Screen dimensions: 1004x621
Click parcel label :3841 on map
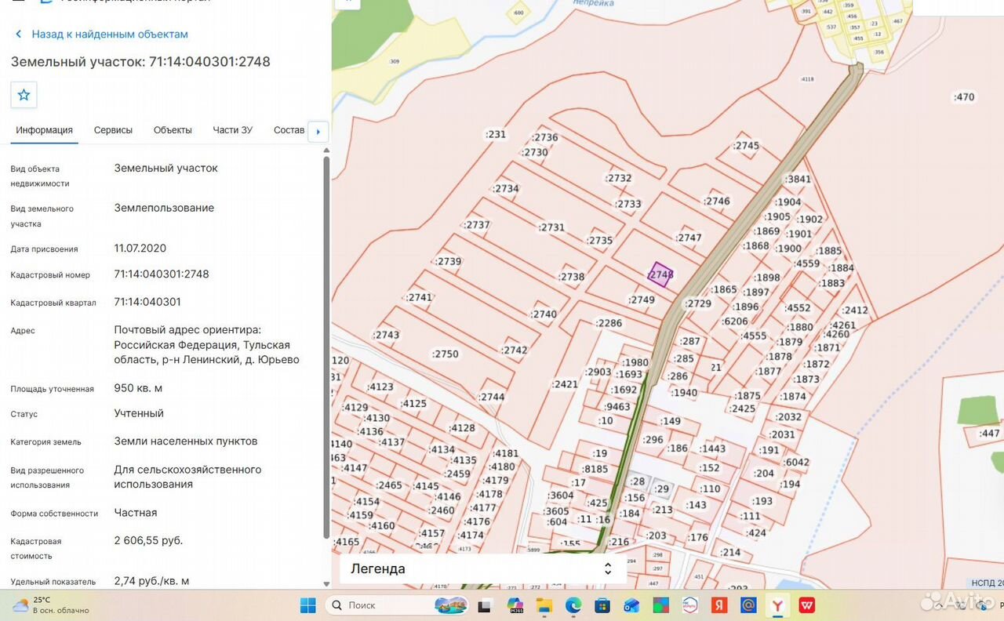798,180
